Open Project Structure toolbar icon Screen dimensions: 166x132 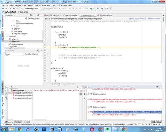102,9
